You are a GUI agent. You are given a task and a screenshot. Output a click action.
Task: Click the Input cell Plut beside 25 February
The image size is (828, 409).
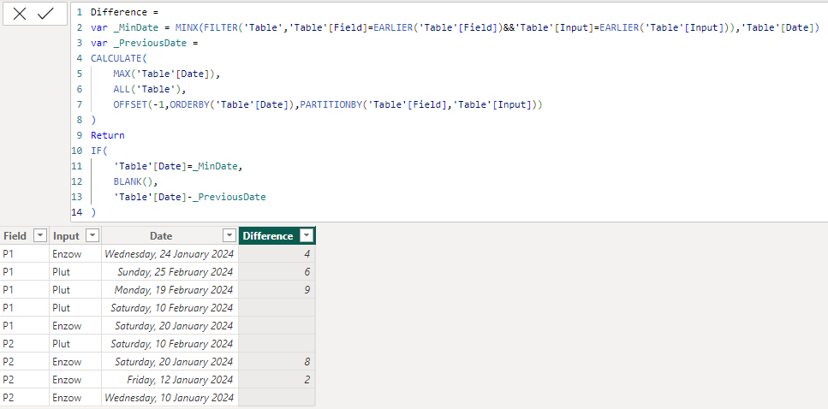click(75, 272)
